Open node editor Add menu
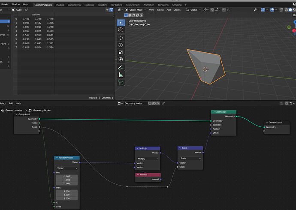 pyautogui.click(x=11, y=103)
